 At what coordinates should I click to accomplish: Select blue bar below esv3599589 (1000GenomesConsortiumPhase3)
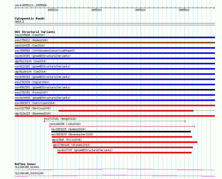point(115,53)
